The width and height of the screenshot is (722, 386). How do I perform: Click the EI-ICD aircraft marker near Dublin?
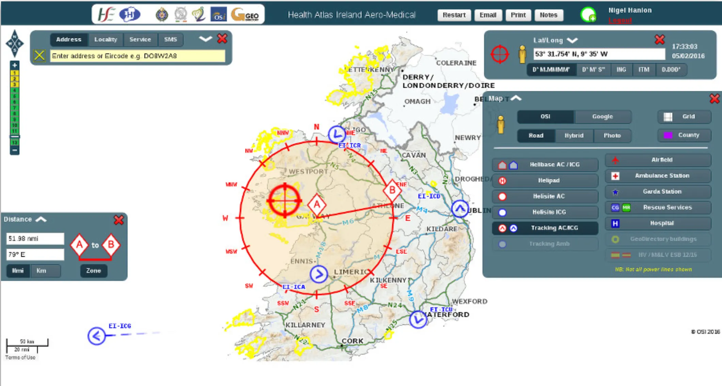tap(460, 209)
